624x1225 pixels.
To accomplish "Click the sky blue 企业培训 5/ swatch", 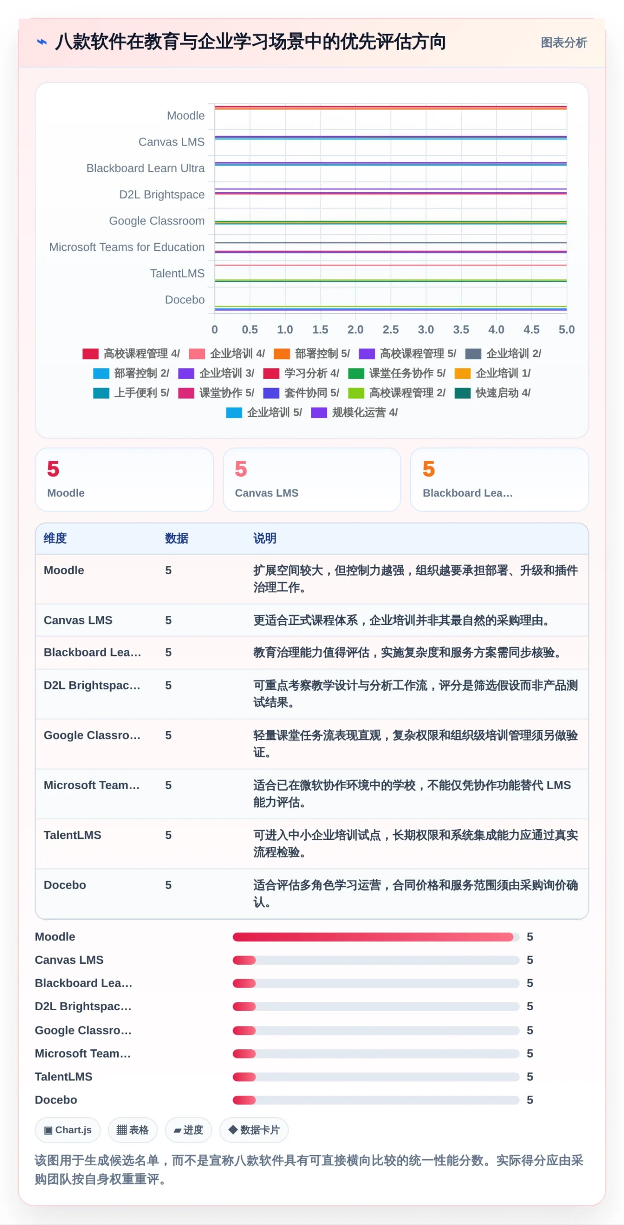I will 234,412.
